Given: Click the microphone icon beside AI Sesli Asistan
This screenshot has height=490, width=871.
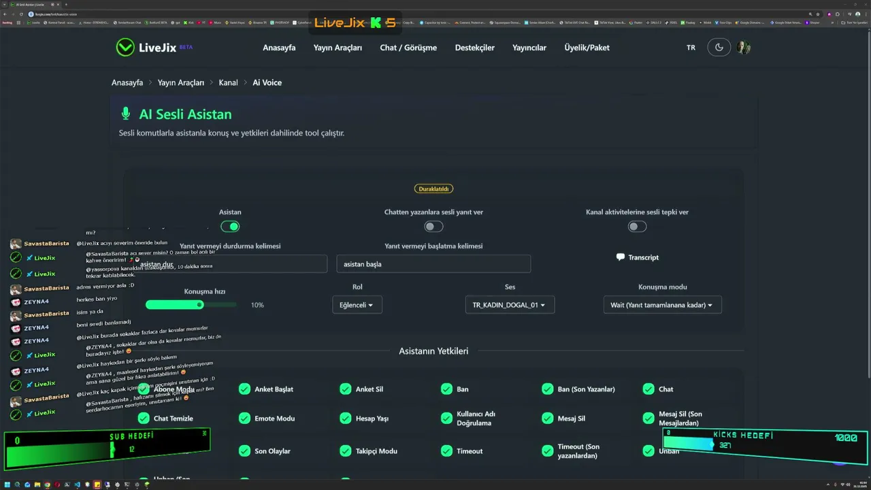Looking at the screenshot, I should click(x=125, y=114).
